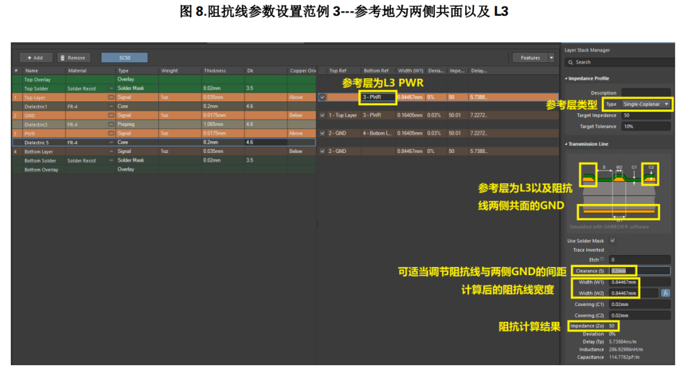This screenshot has height=369, width=680.
Task: Open material picker for PWR row
Action: point(111,133)
